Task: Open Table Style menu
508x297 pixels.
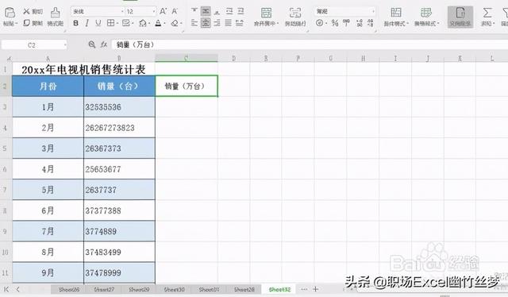Action: click(x=426, y=17)
